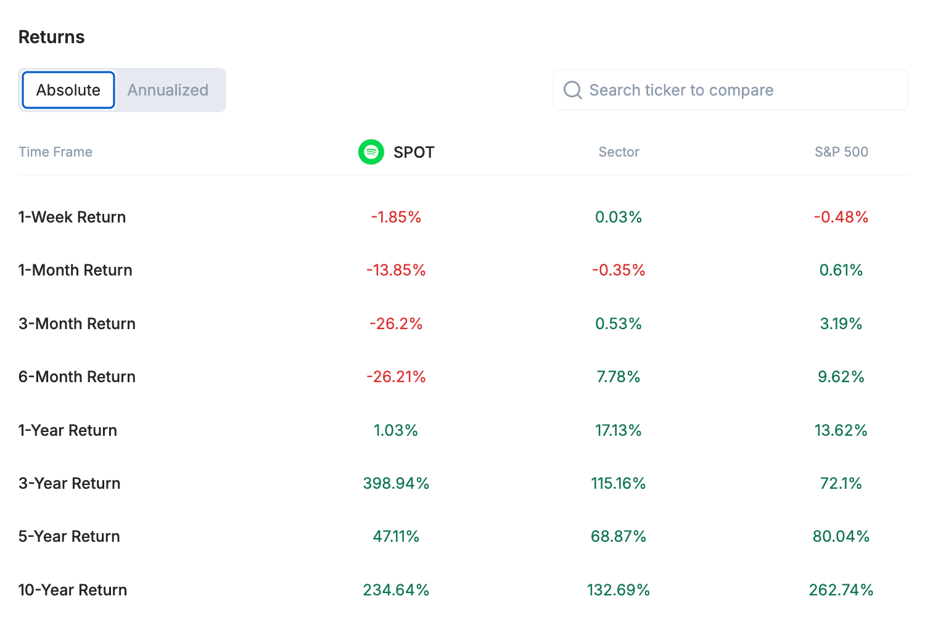Type in the ticker compare search field
The height and width of the screenshot is (625, 925).
point(740,90)
